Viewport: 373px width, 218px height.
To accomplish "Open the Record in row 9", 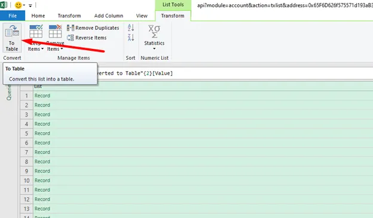I will (x=42, y=171).
